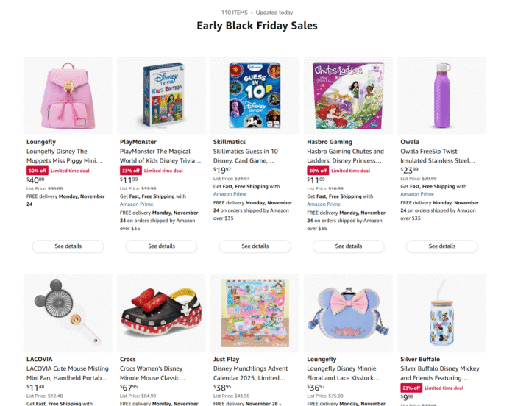Click the purple Owala water bottle image
This screenshot has width=515, height=406.
[441, 96]
